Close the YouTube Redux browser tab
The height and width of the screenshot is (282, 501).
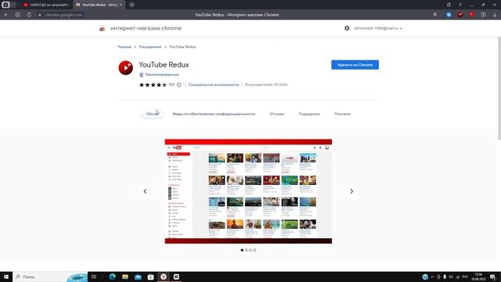(x=121, y=5)
